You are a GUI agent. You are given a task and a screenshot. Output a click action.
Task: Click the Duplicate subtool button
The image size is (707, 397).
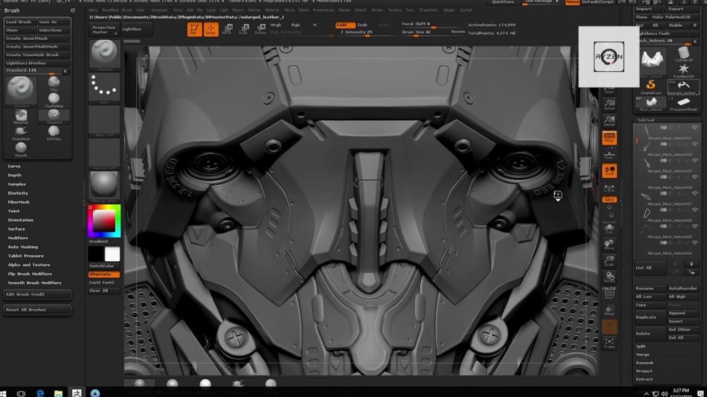(646, 317)
